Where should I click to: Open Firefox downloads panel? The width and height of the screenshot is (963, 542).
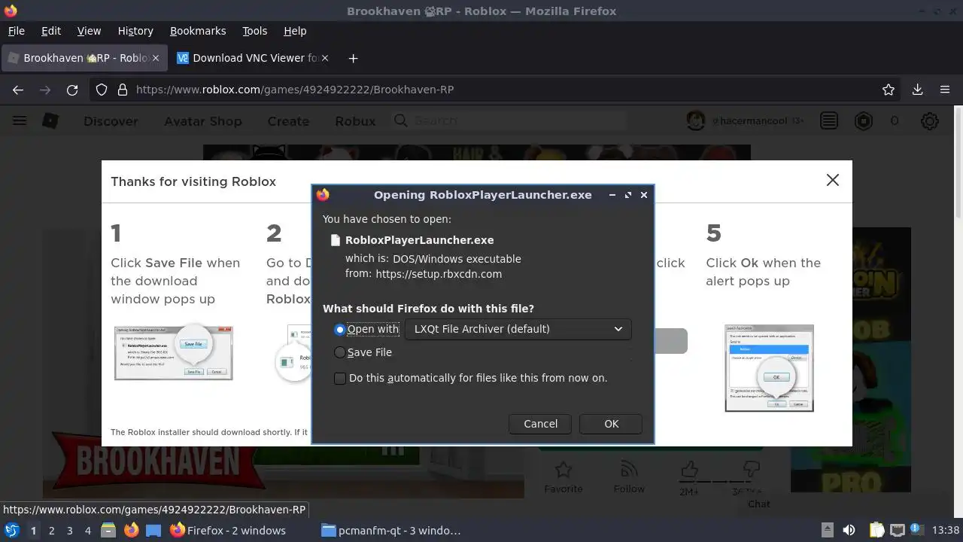(917, 90)
